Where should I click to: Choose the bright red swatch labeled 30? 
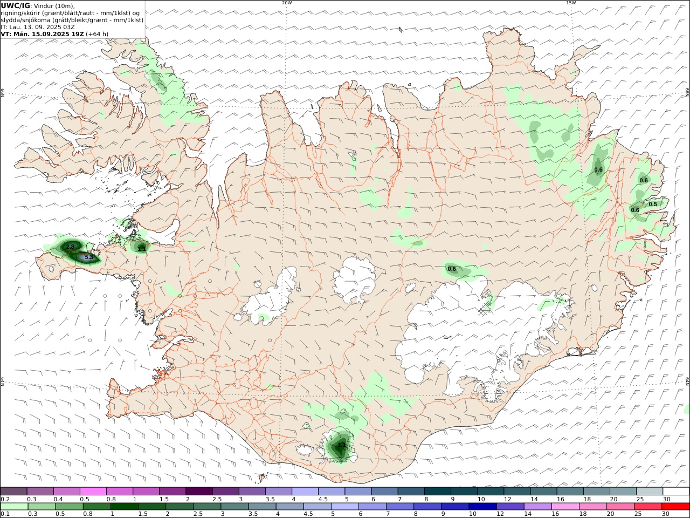pyautogui.click(x=675, y=507)
